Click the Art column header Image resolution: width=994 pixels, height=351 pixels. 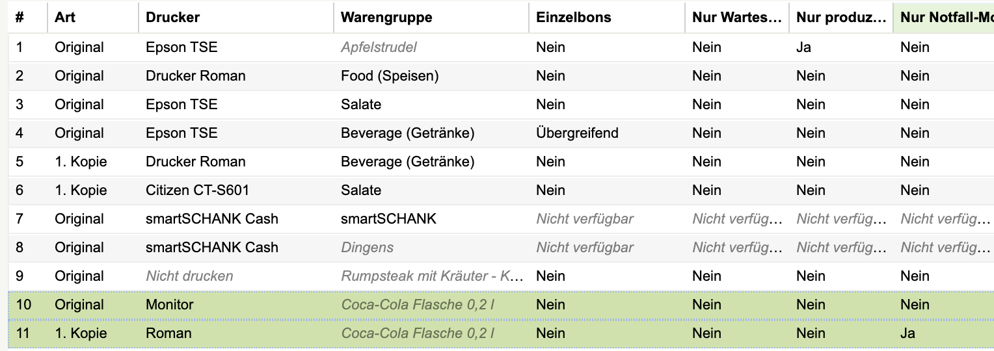click(92, 18)
